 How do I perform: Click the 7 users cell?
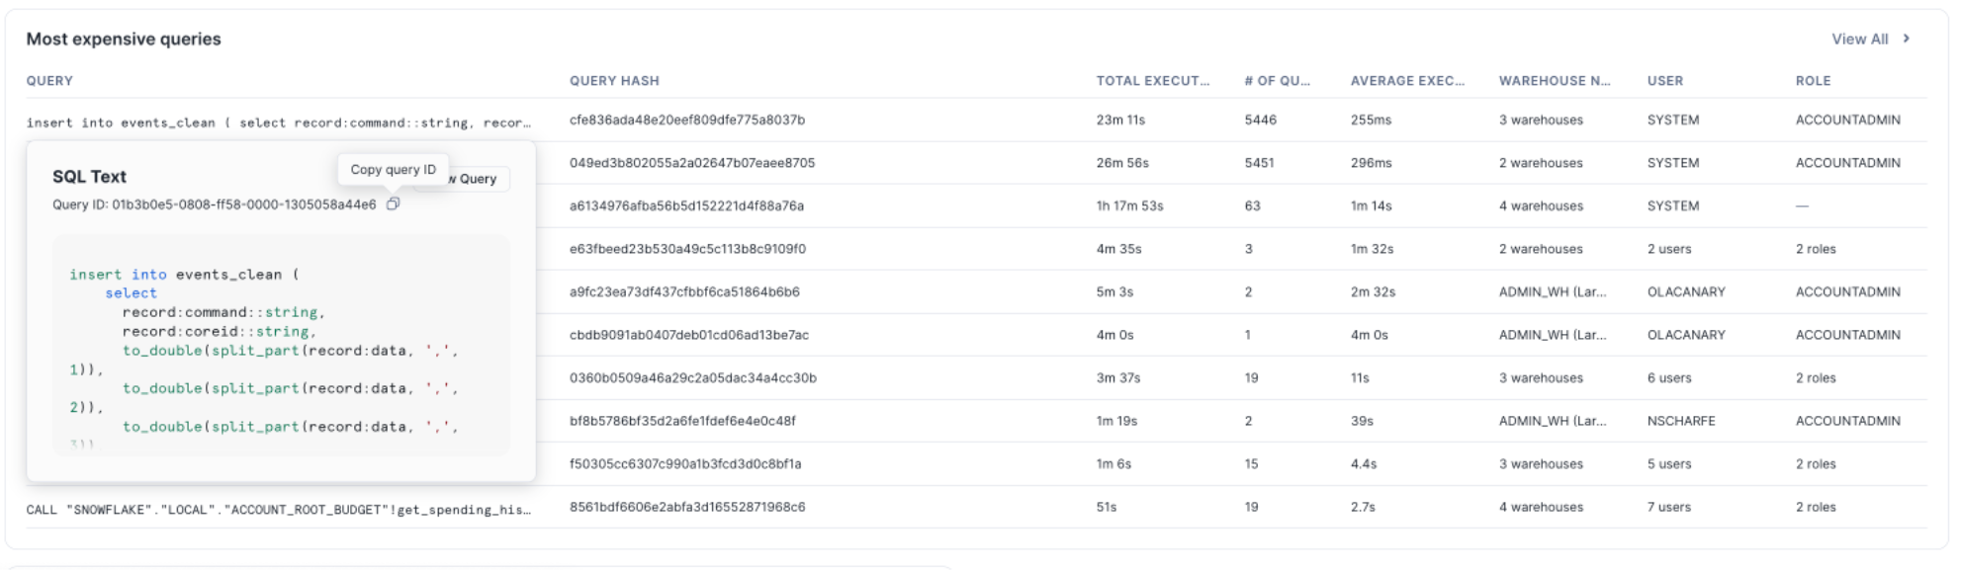click(x=1668, y=508)
